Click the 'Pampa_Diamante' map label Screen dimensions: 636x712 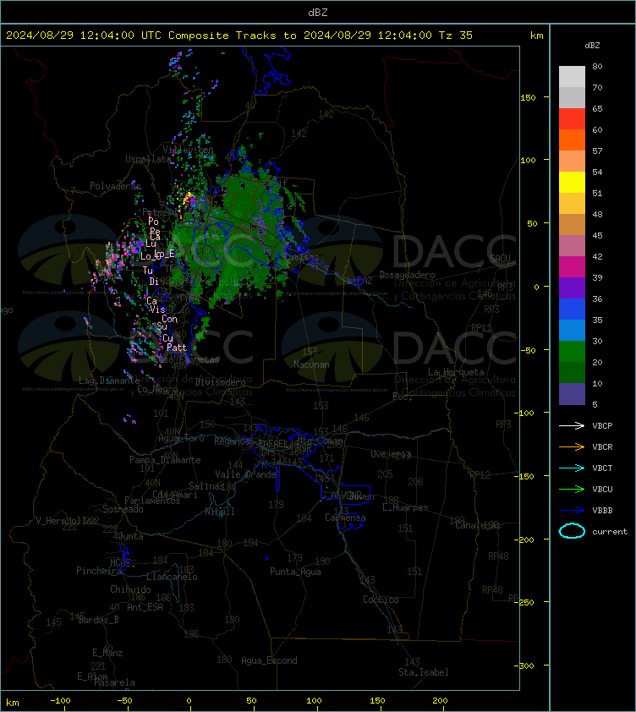pyautogui.click(x=165, y=460)
